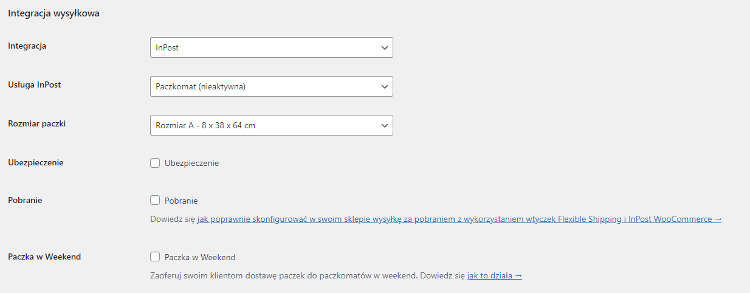Click the chevron arrow beside Paczkomat (nieaktywna)
Screen dimensions: 750x293
click(384, 86)
